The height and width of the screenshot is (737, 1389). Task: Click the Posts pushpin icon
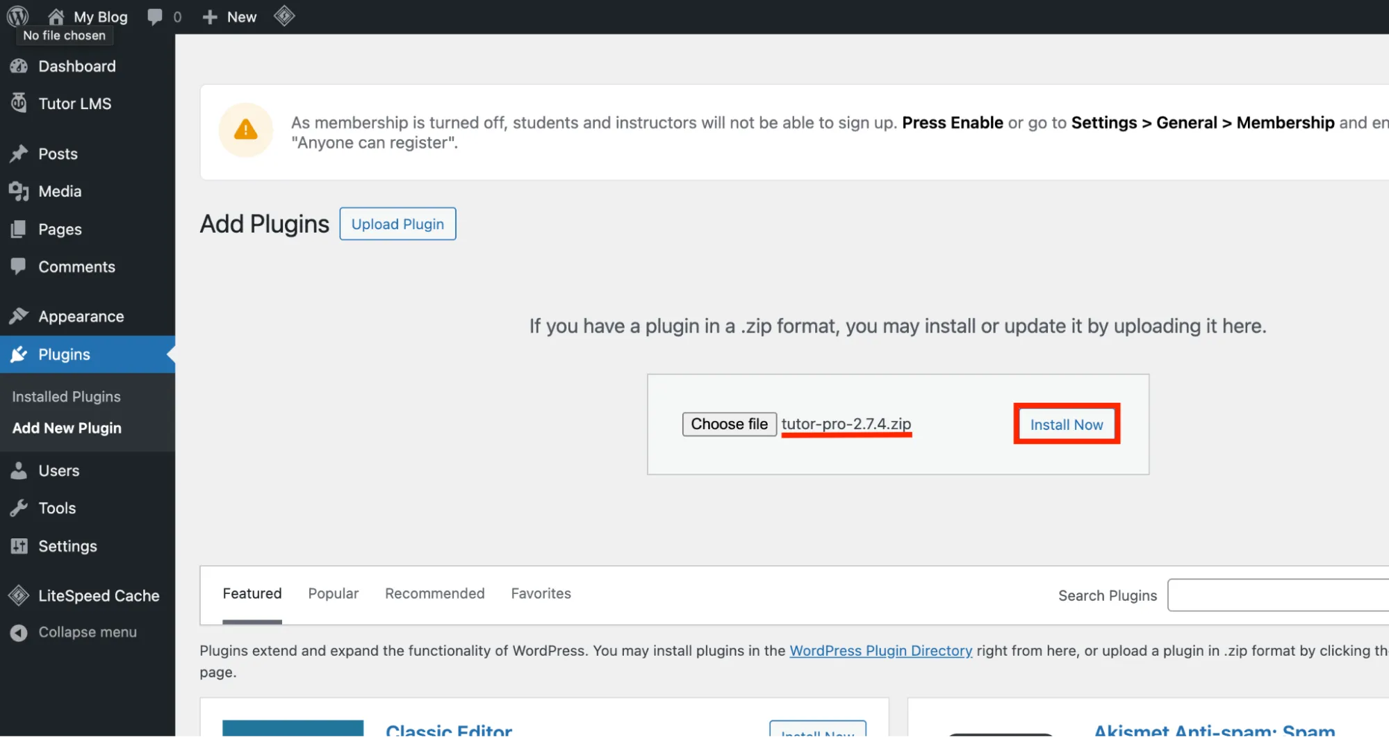coord(19,154)
